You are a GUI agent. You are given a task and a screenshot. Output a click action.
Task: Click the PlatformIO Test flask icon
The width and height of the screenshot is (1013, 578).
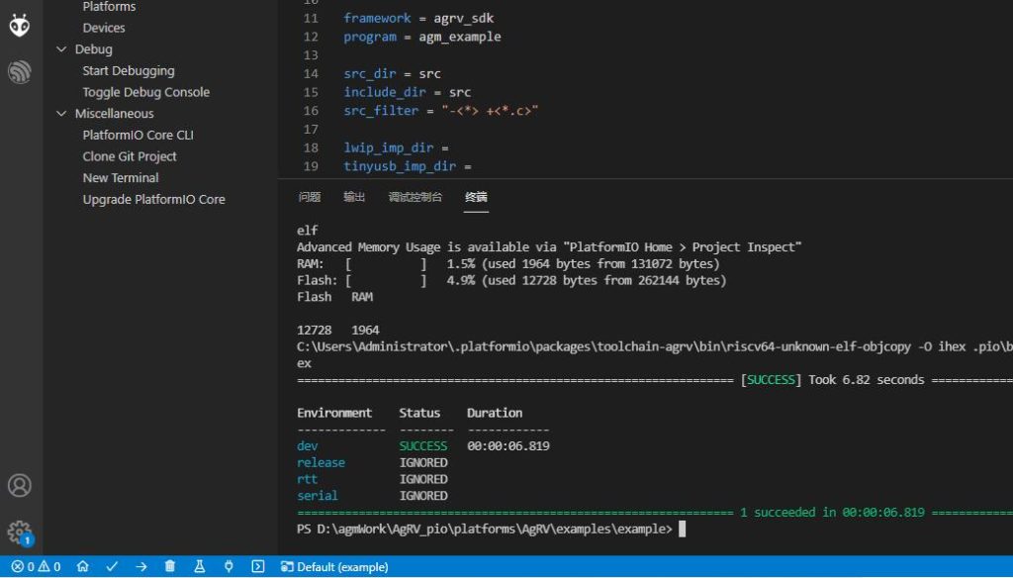pos(200,566)
